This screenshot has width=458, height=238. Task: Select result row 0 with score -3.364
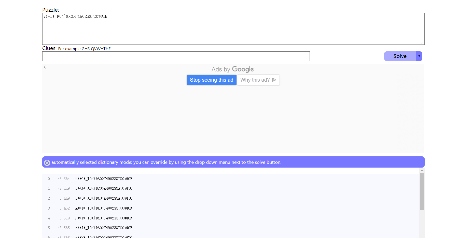click(x=231, y=179)
